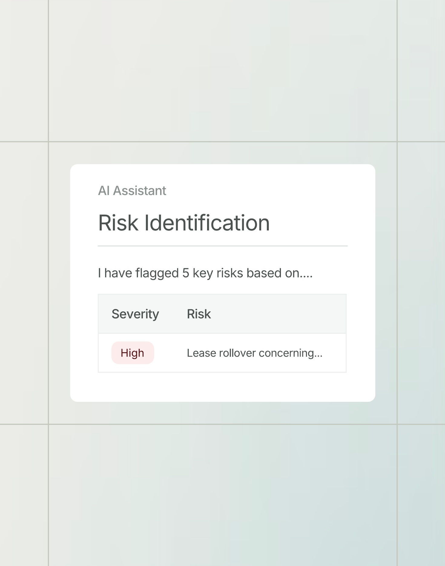Select the Risk Identification heading
The image size is (445, 566).
point(184,223)
